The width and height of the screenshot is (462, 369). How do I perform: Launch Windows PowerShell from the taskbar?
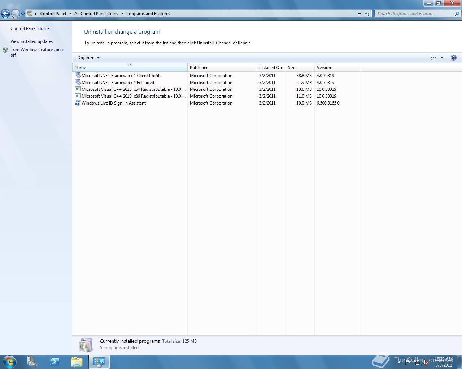coord(55,362)
